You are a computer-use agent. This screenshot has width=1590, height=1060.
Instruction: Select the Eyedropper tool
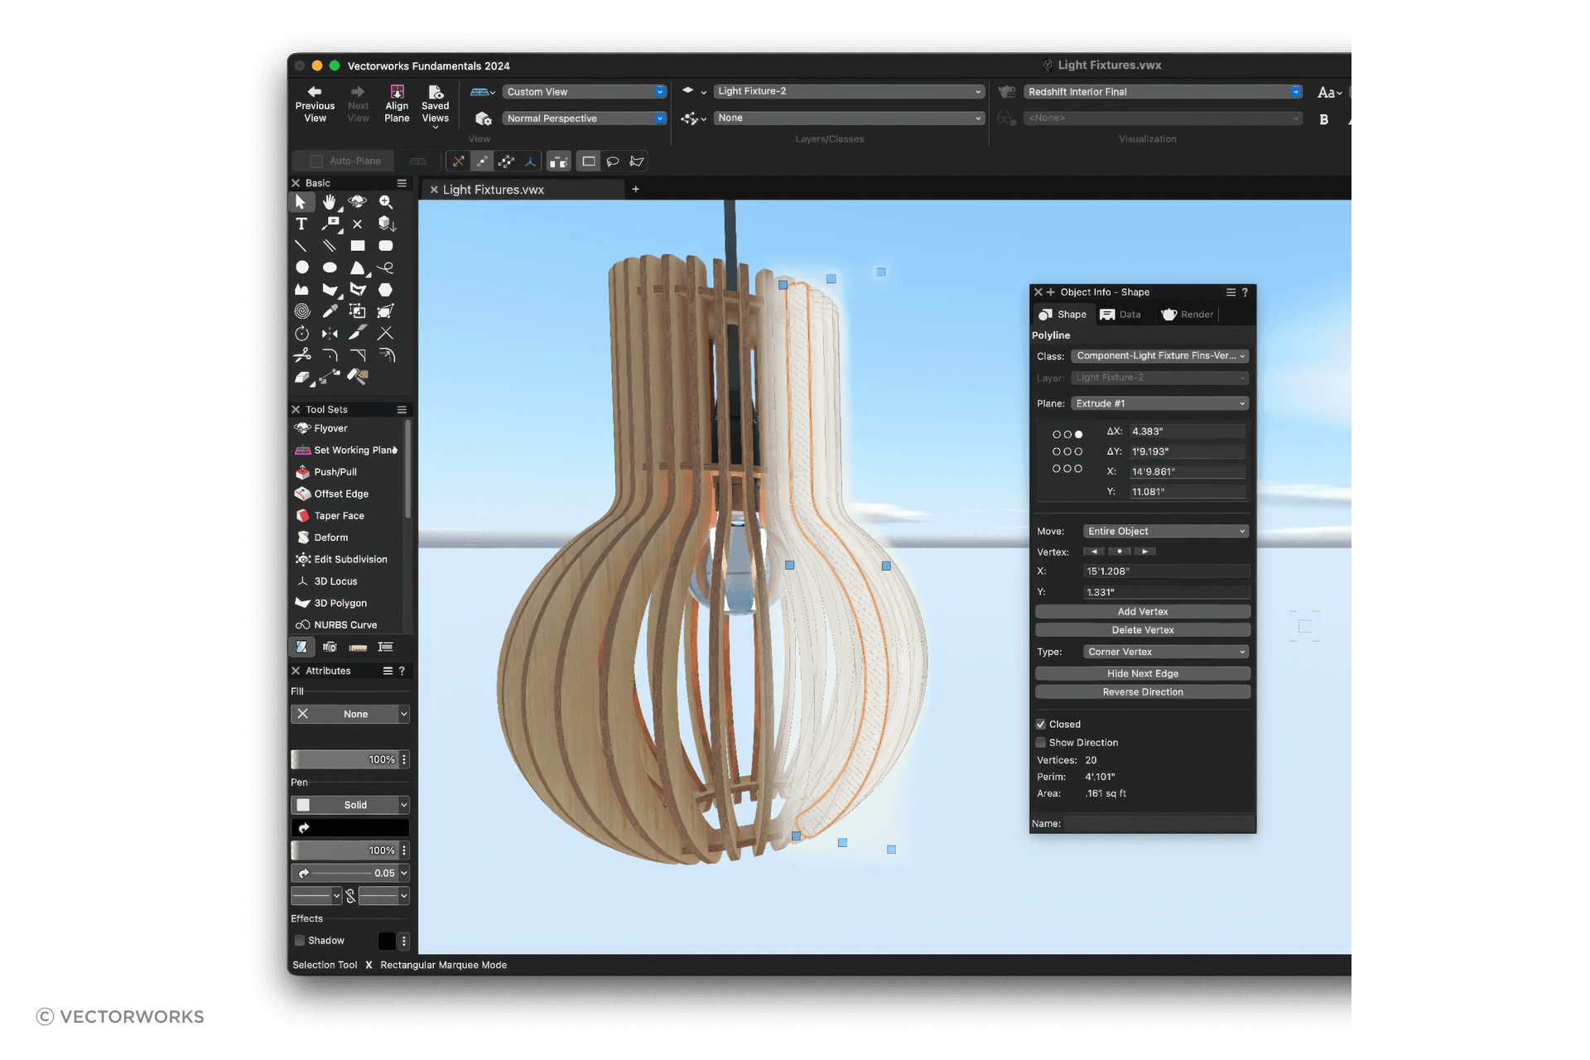pos(330,311)
